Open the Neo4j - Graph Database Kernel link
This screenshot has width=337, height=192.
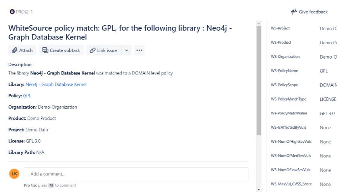pos(56,85)
